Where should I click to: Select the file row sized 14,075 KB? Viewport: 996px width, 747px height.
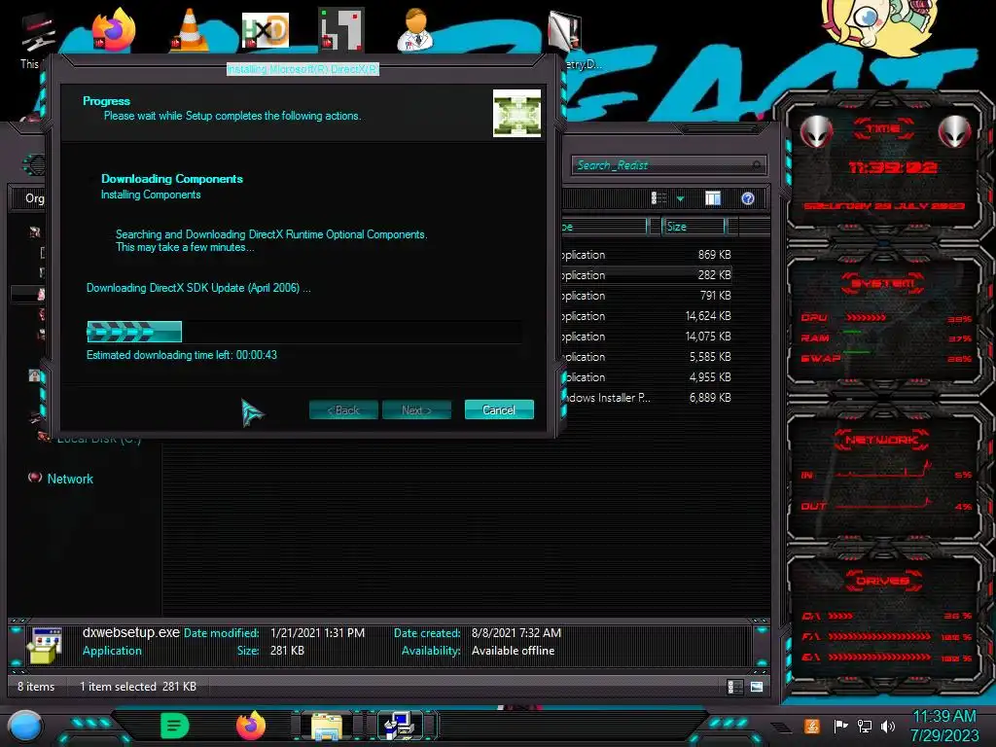click(x=647, y=336)
